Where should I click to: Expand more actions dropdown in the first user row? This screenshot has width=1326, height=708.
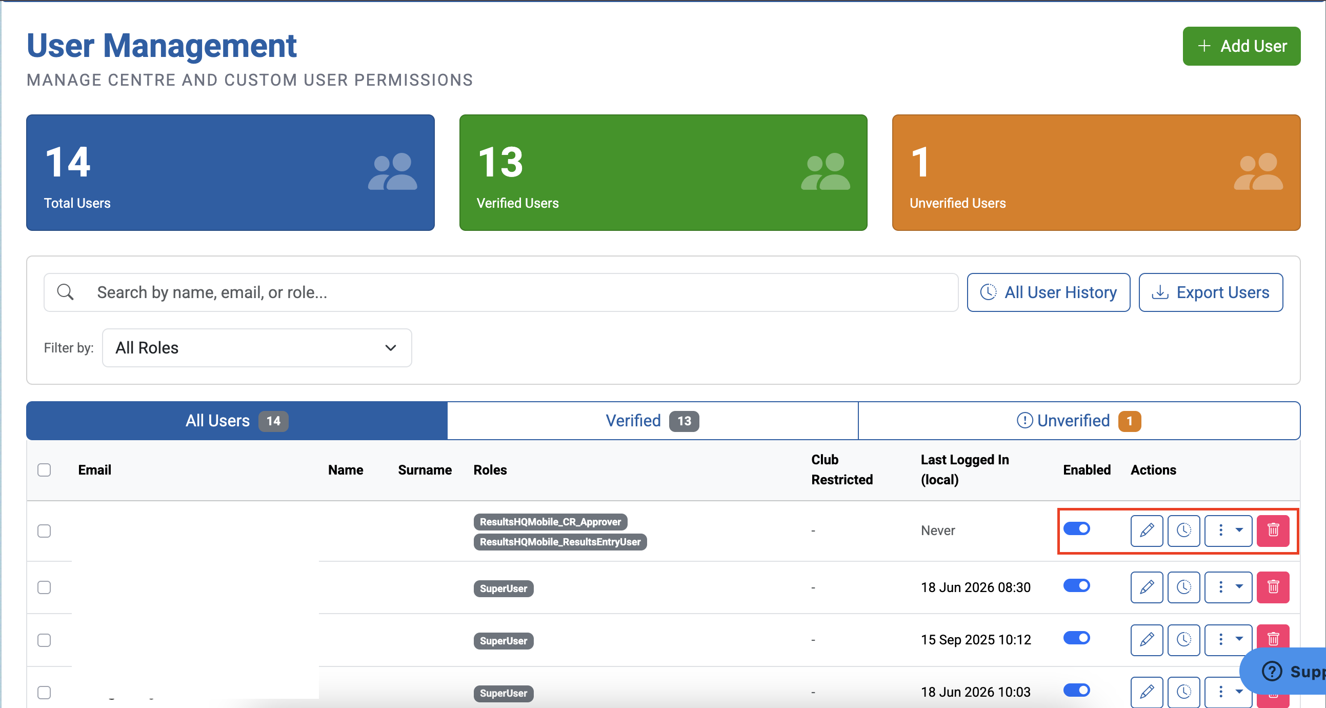(x=1228, y=530)
